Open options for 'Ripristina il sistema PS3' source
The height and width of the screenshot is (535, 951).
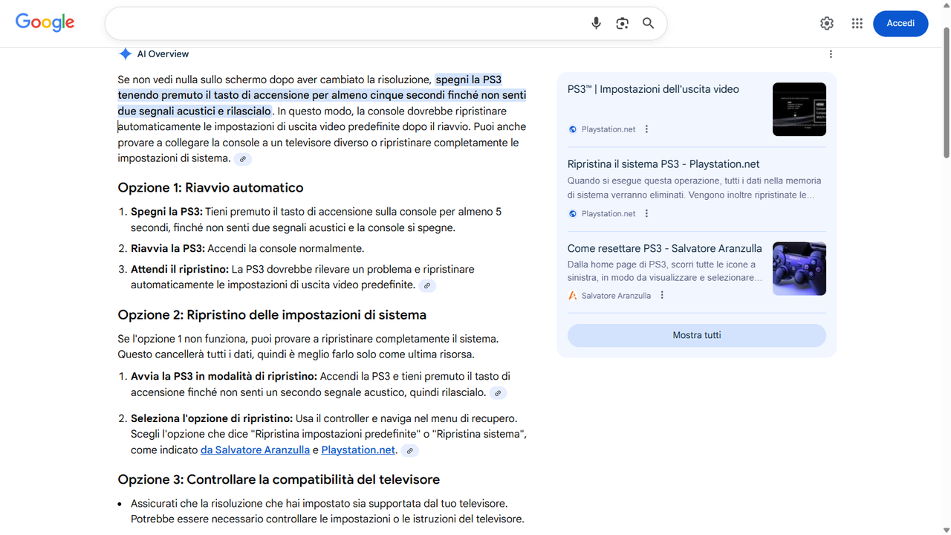[646, 213]
